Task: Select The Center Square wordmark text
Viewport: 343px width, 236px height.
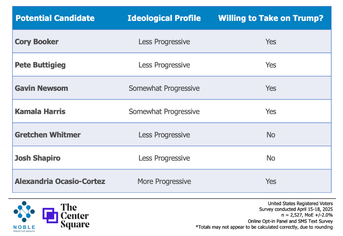Action: [75, 216]
